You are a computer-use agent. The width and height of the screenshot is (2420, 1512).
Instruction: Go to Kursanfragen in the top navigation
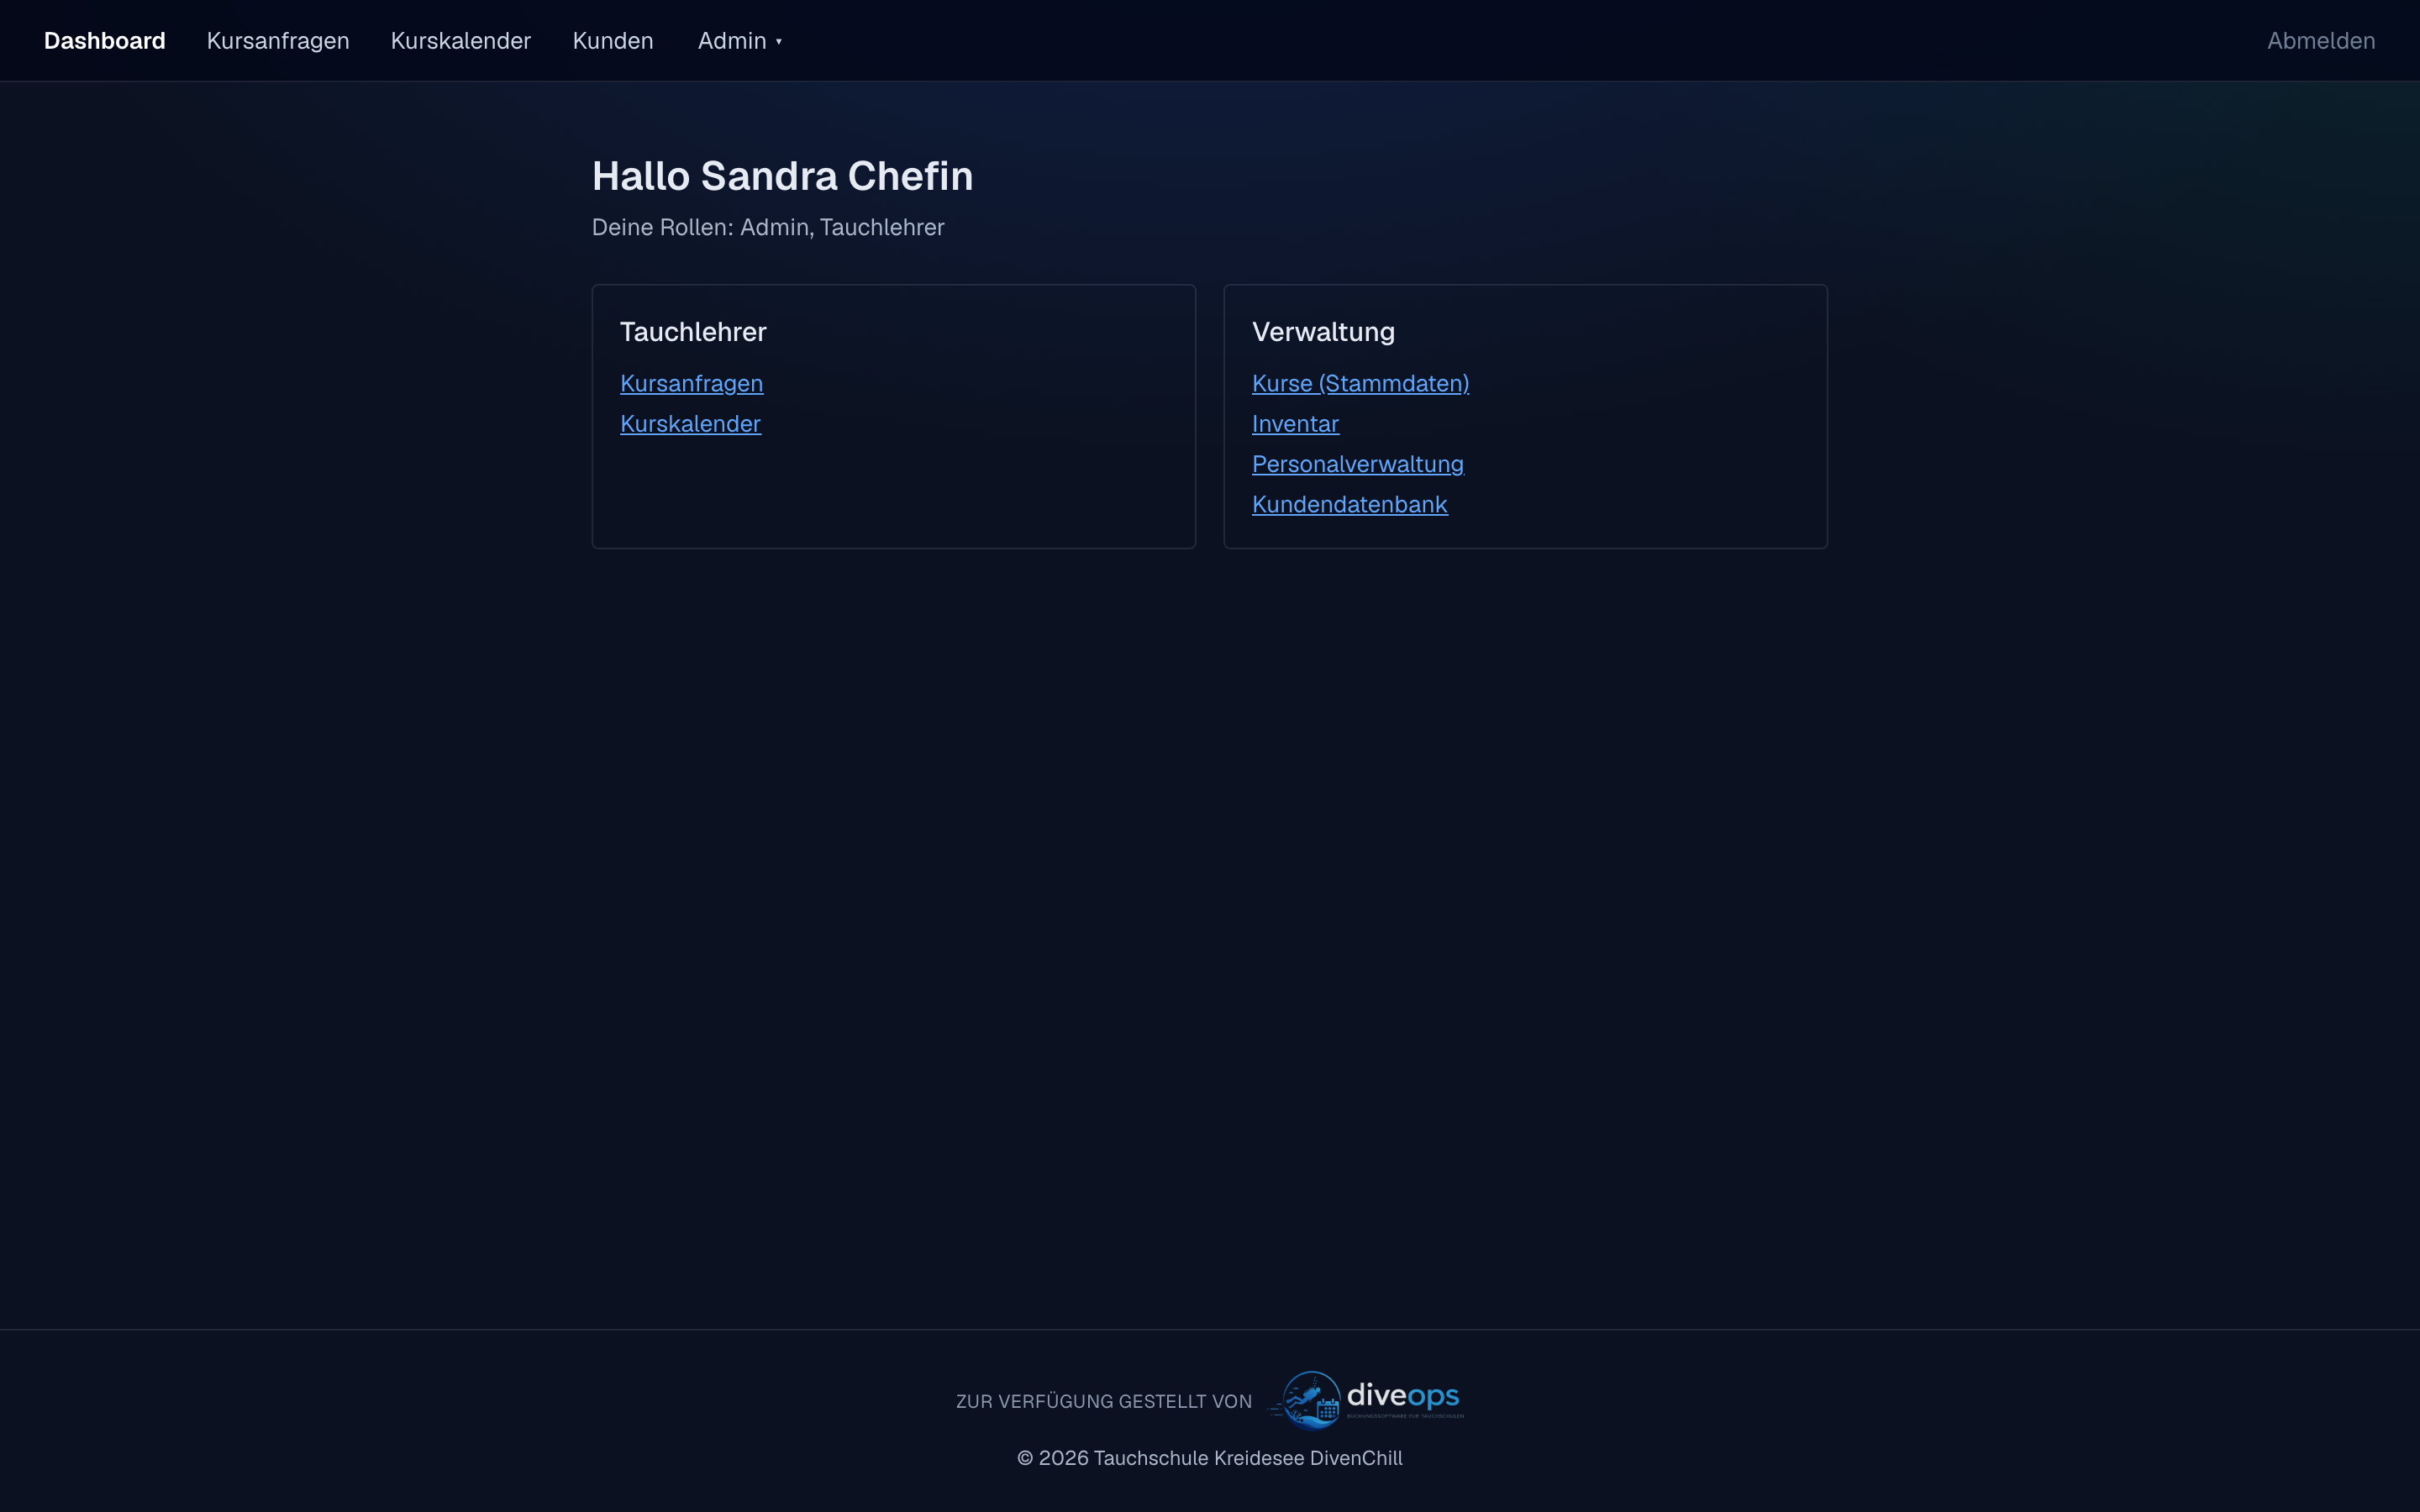click(278, 41)
